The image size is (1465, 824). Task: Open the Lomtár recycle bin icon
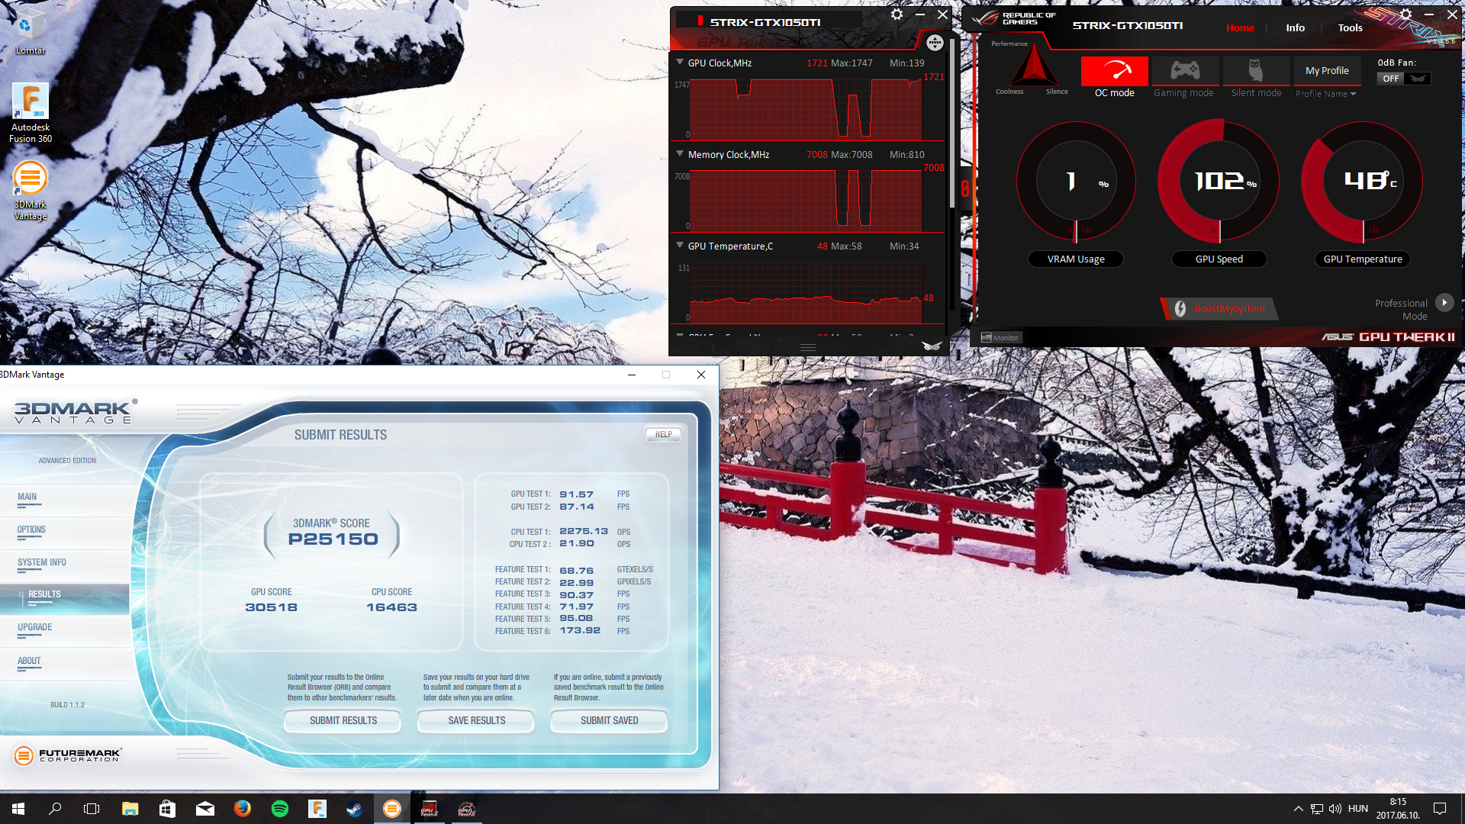31,31
